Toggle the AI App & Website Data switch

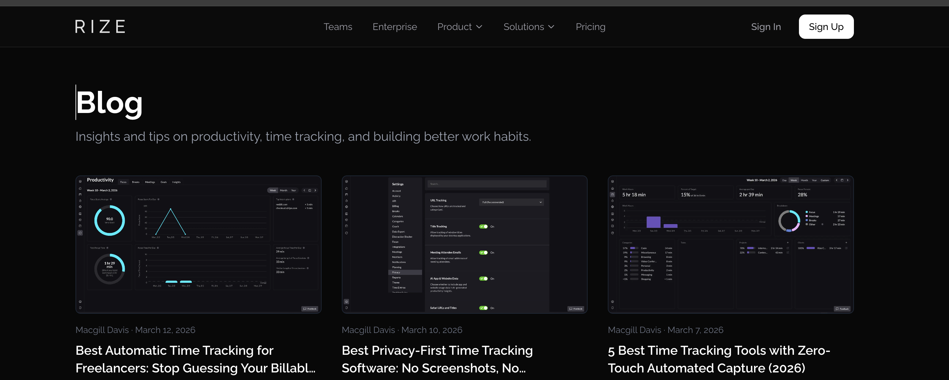pos(483,279)
